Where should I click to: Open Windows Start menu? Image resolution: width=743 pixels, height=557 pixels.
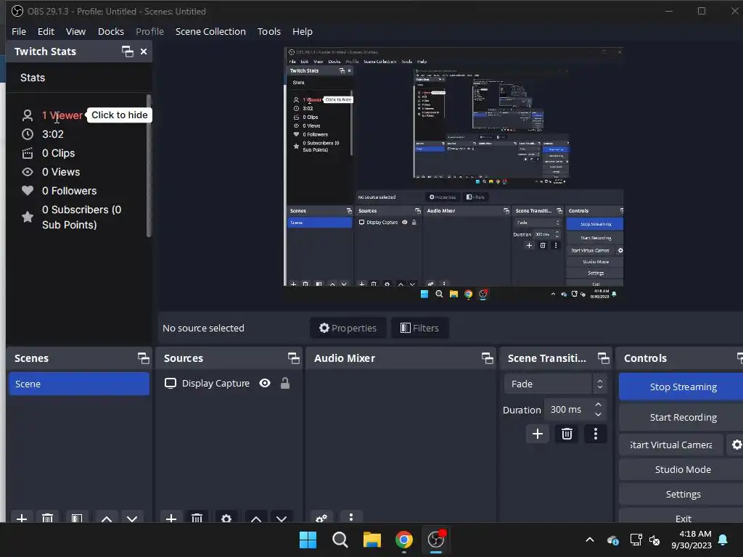308,540
